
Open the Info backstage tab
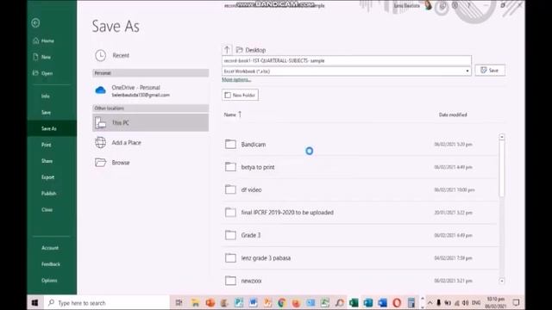52,96
